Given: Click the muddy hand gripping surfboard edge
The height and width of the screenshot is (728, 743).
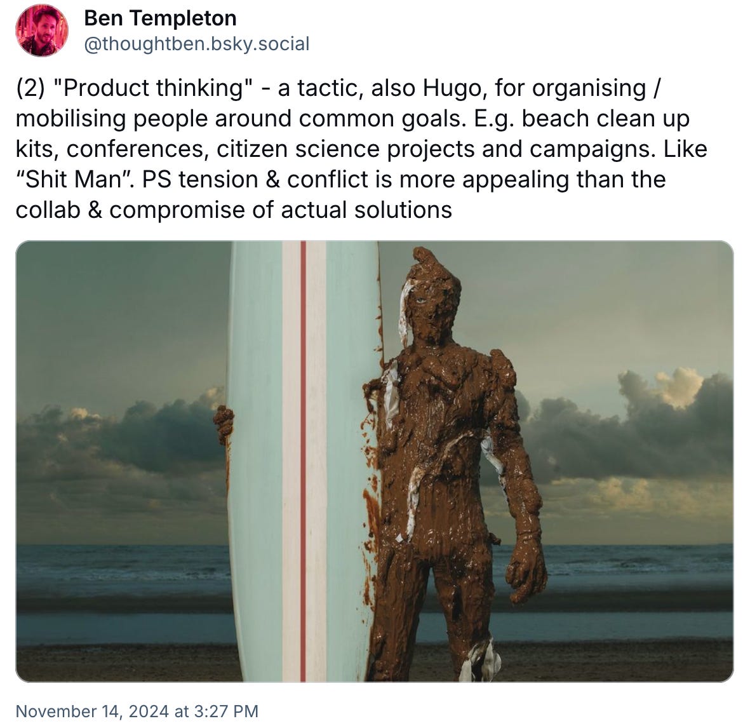Looking at the screenshot, I should click(223, 424).
